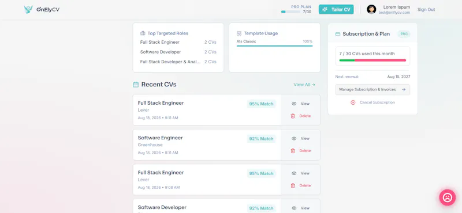Image resolution: width=462 pixels, height=213 pixels.
Task: View the Software Engineer Greenhouse CV
Action: click(x=300, y=138)
